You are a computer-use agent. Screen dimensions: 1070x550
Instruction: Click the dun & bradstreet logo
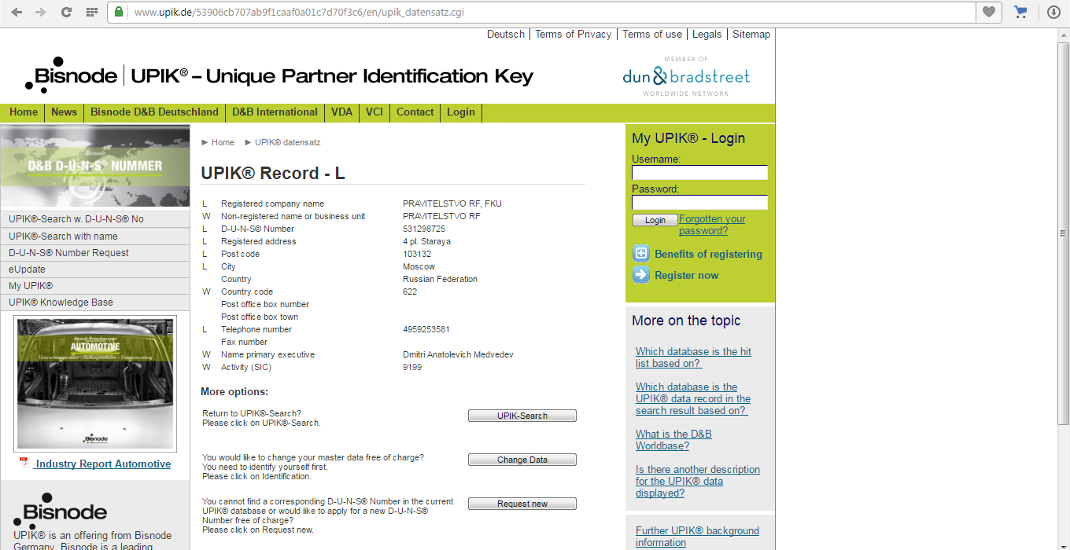(686, 76)
